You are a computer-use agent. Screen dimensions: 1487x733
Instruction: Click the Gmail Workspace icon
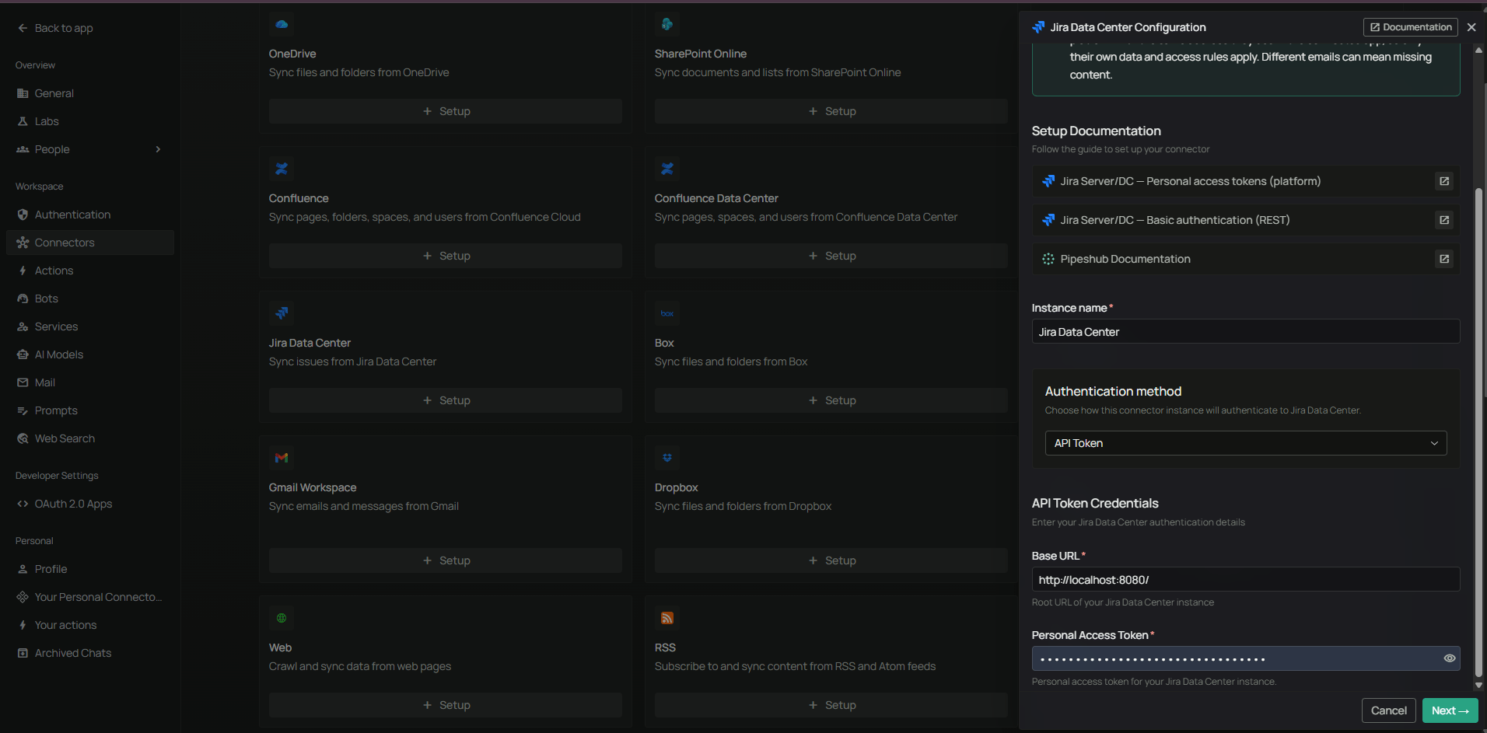(282, 458)
